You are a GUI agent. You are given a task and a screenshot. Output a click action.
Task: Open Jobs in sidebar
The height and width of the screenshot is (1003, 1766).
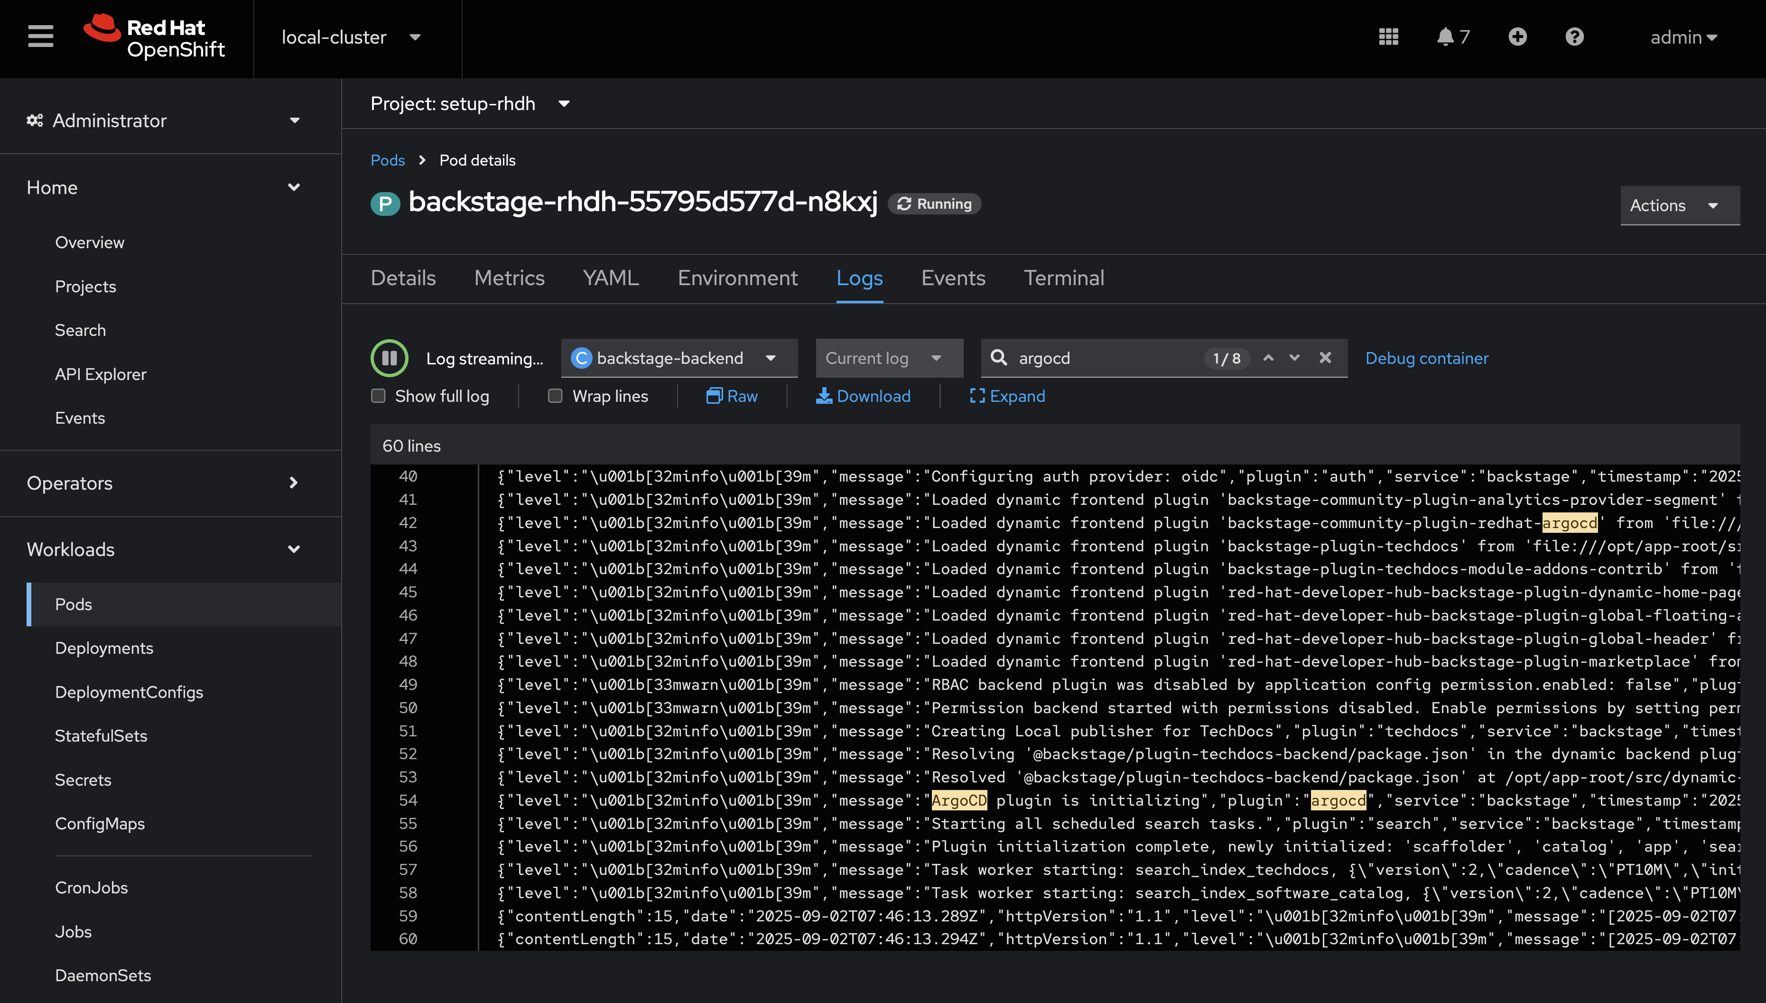(x=73, y=932)
